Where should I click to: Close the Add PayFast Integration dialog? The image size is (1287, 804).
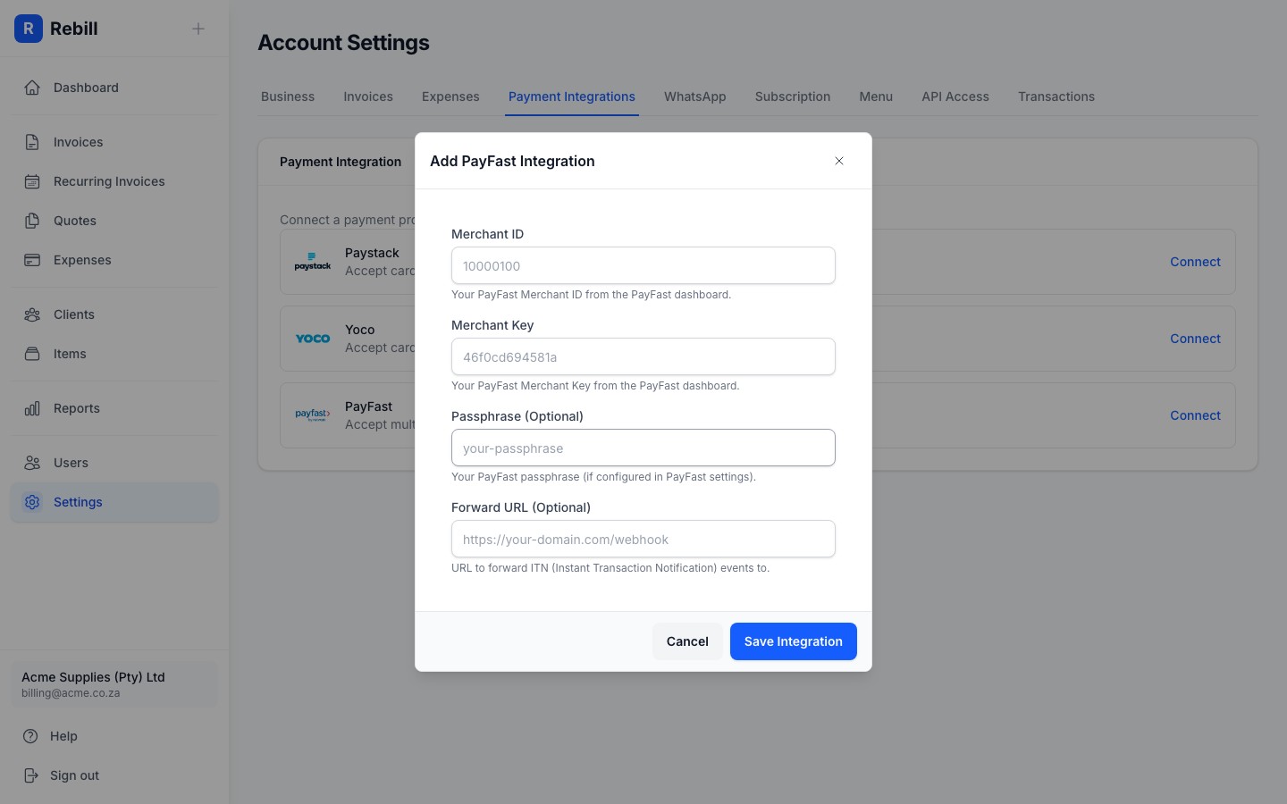[838, 161]
